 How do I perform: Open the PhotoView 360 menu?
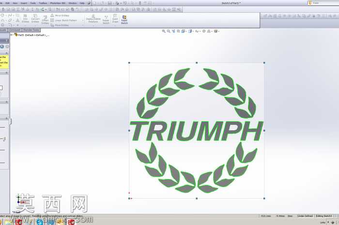(58, 3)
